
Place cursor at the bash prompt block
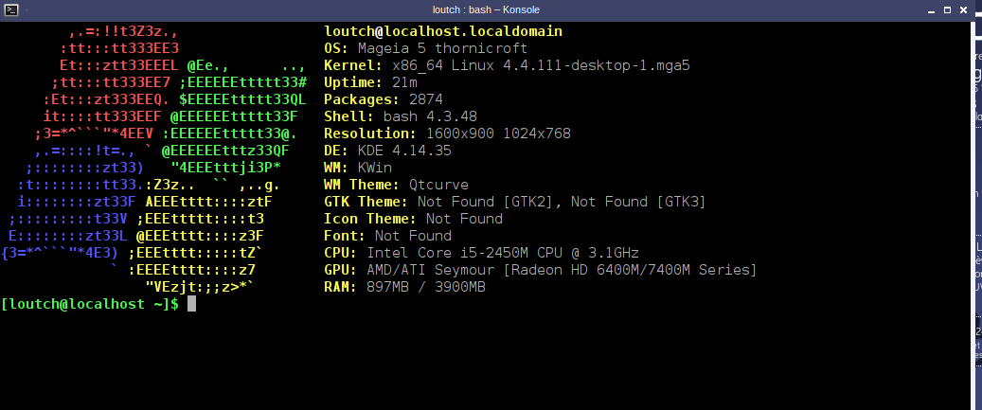click(191, 304)
